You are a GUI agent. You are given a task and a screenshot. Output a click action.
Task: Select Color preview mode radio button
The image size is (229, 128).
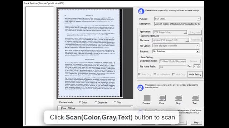[80, 102]
